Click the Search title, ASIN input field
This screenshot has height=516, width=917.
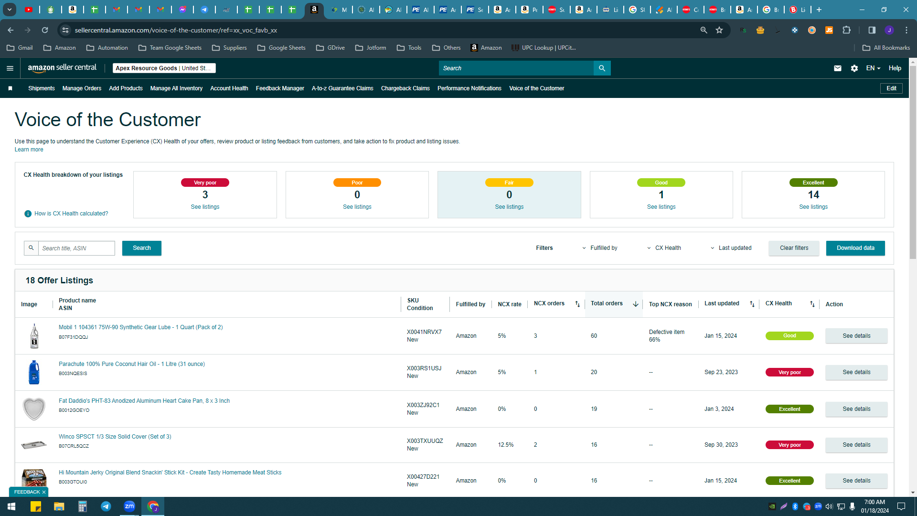tap(76, 248)
